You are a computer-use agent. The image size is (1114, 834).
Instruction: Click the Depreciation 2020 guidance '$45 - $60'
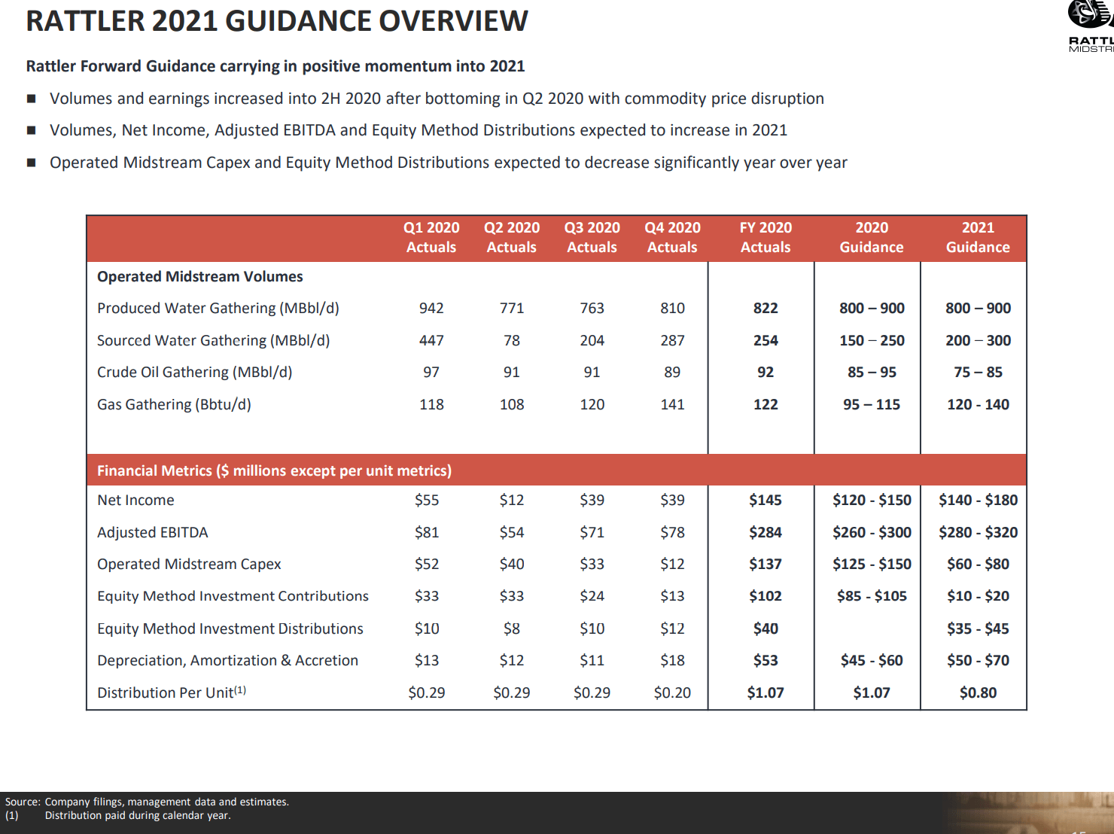[872, 661]
